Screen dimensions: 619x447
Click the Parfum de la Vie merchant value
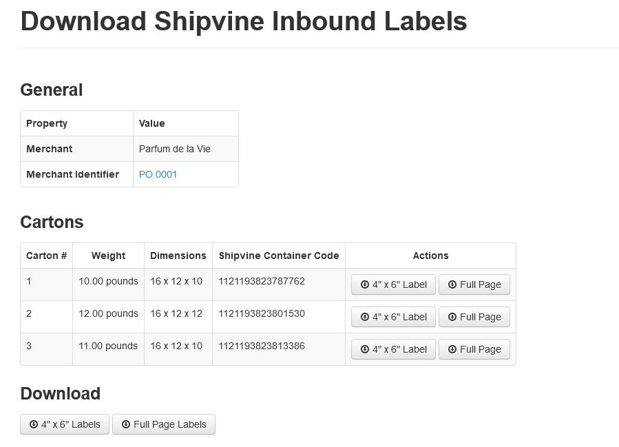[175, 149]
